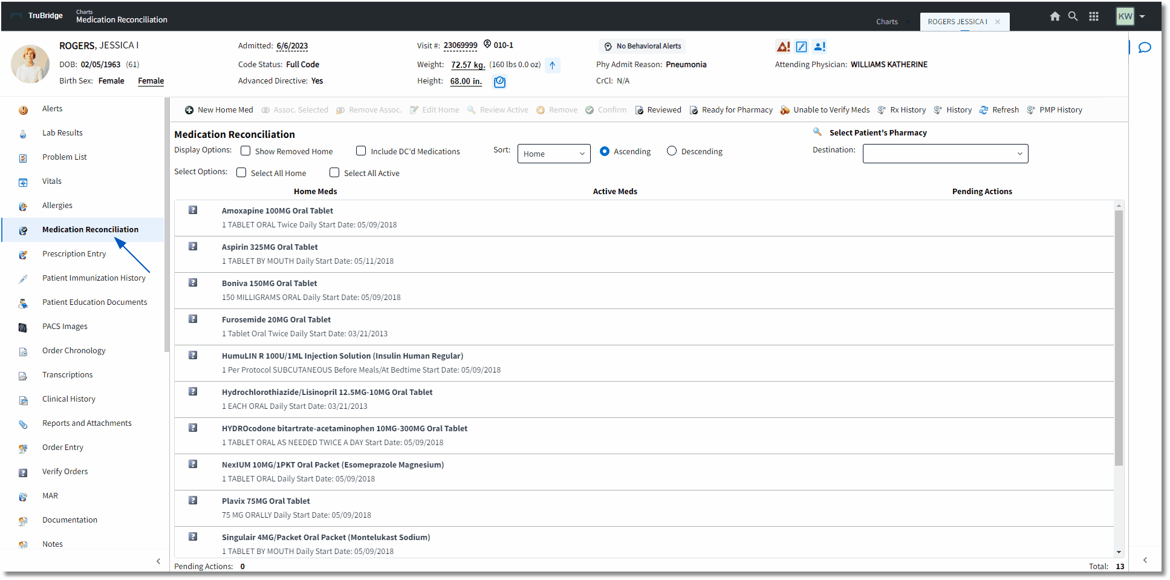Screen dimensions: 1170x580
Task: Click the Visit number 23069999 link
Action: pyautogui.click(x=460, y=45)
